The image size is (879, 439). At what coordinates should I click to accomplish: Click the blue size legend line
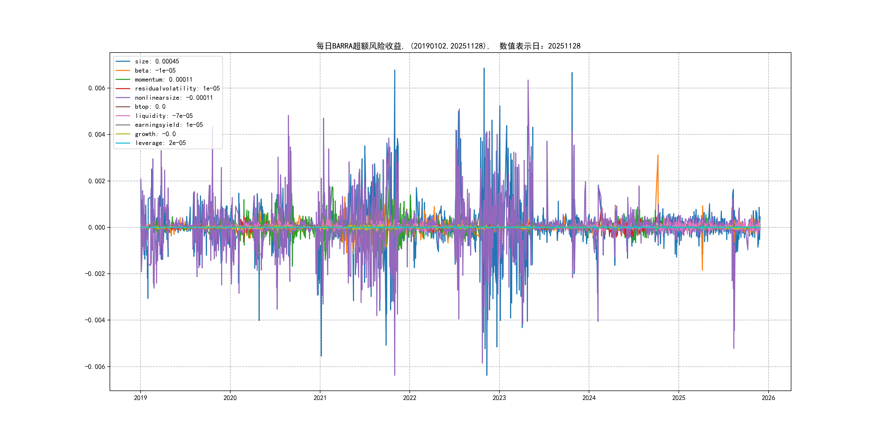coord(123,61)
